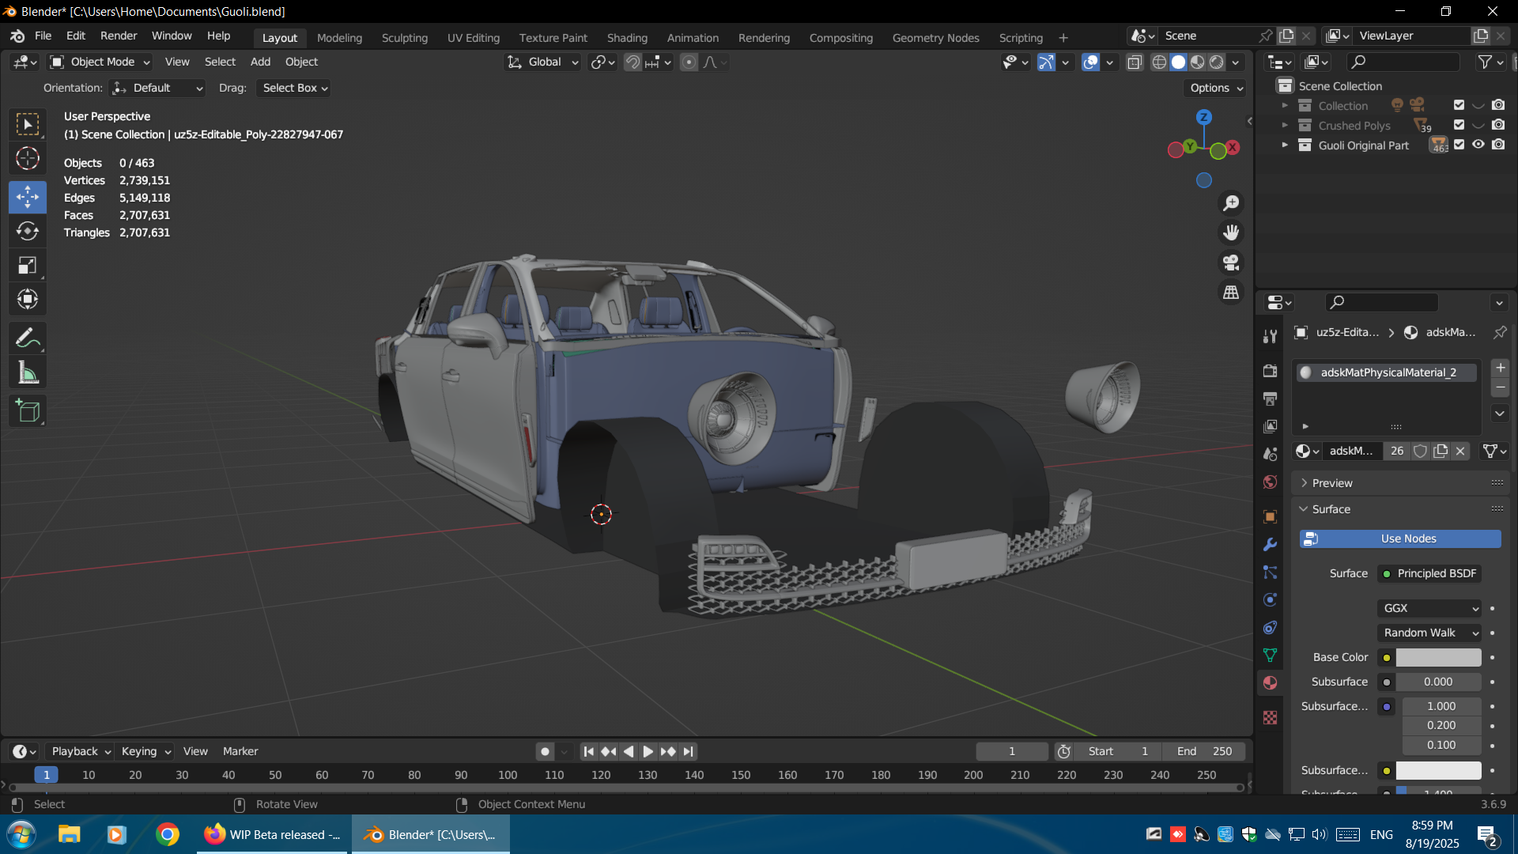
Task: Select the Scale tool
Action: click(x=28, y=265)
